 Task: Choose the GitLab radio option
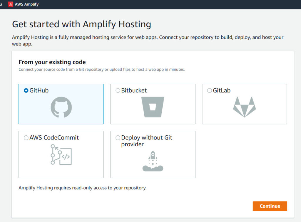(x=209, y=90)
